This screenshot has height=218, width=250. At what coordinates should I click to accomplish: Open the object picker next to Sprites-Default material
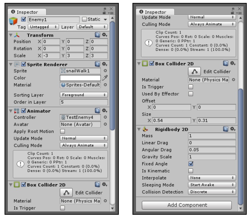coord(105,85)
